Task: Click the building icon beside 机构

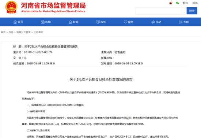Action: (x=42, y=22)
